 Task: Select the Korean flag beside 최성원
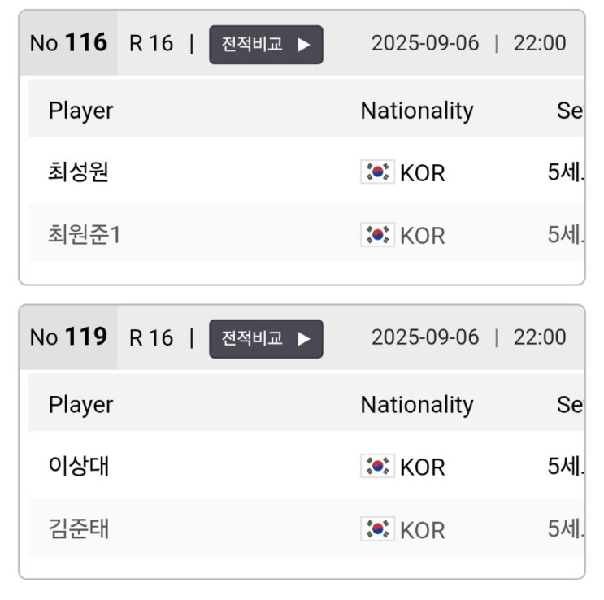pyautogui.click(x=377, y=172)
